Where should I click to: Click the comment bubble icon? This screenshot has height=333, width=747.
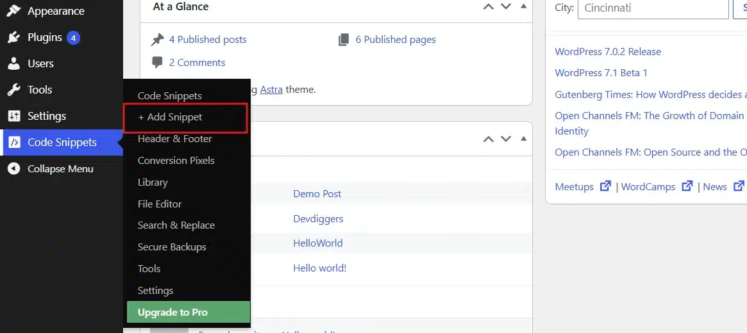(157, 63)
